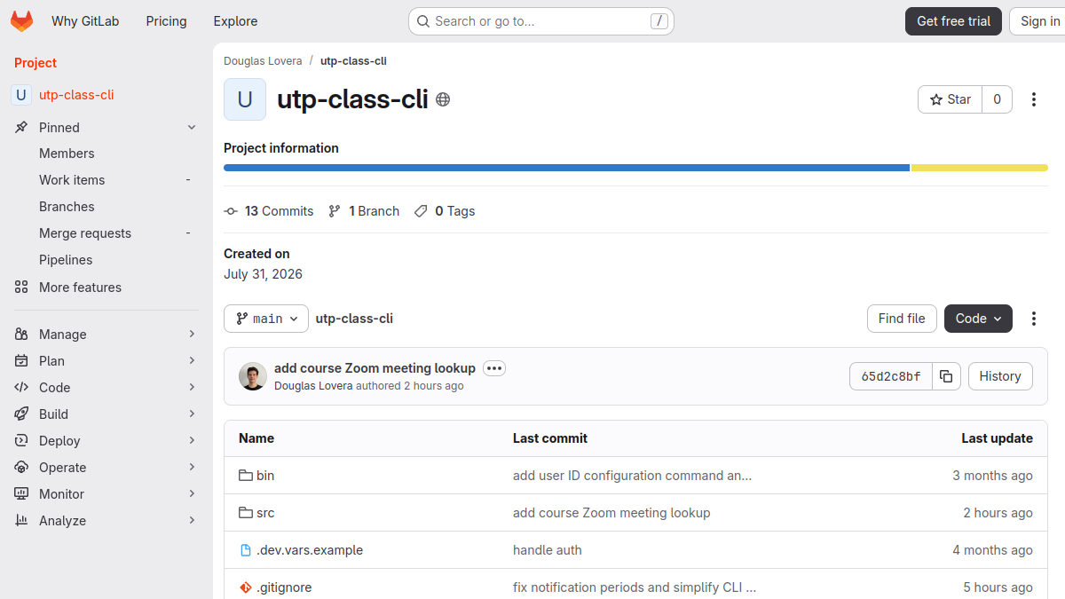
Task: Click the U project avatar in sidebar
Action: pyautogui.click(x=21, y=95)
